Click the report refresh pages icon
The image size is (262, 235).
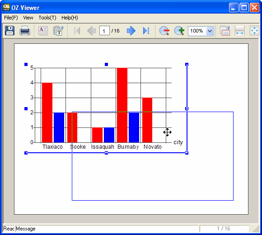(x=225, y=31)
